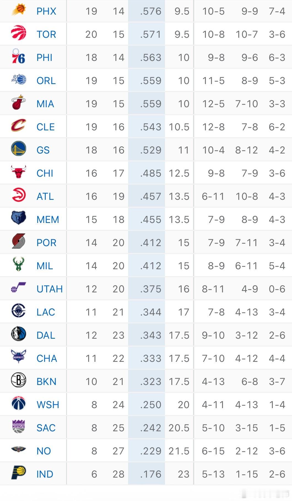The height and width of the screenshot is (501, 292).
Task: Select the WSH team name
Action: pyautogui.click(x=48, y=405)
